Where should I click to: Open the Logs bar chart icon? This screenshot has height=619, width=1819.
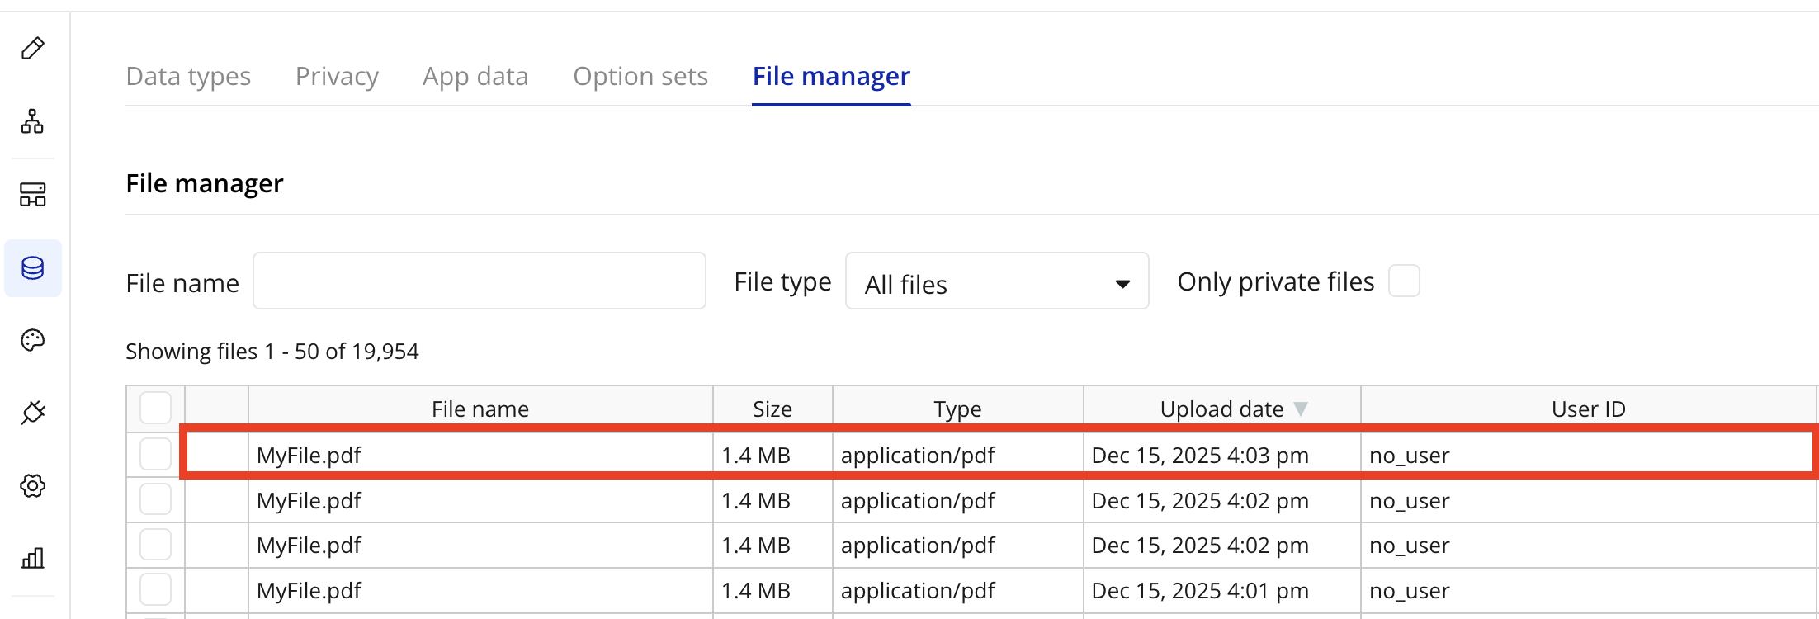[x=33, y=558]
